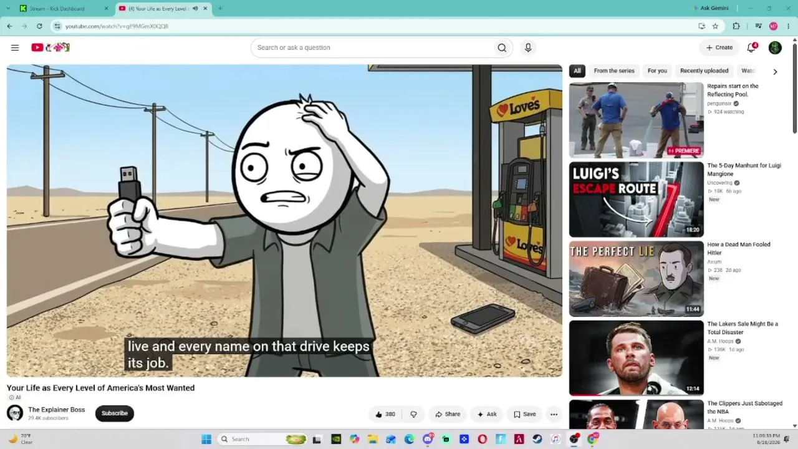Close the Kick Dashboard tab

click(106, 9)
